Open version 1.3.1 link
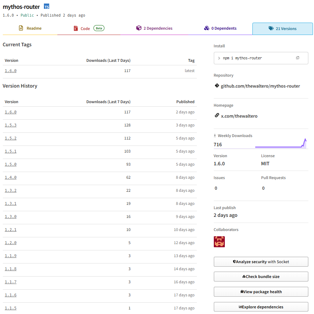 [x=11, y=203]
